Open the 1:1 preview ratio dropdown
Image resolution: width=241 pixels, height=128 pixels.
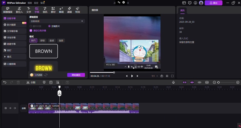point(154,76)
